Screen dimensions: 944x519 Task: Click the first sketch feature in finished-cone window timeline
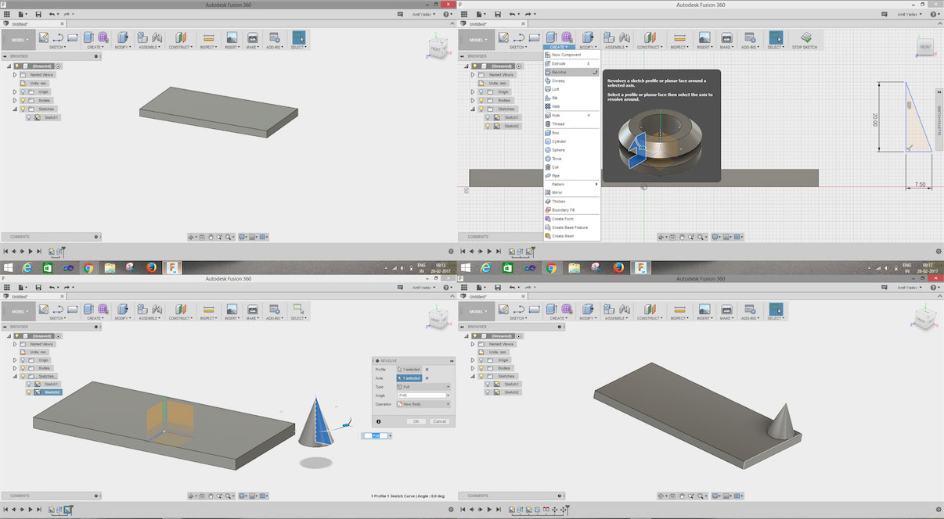click(512, 510)
